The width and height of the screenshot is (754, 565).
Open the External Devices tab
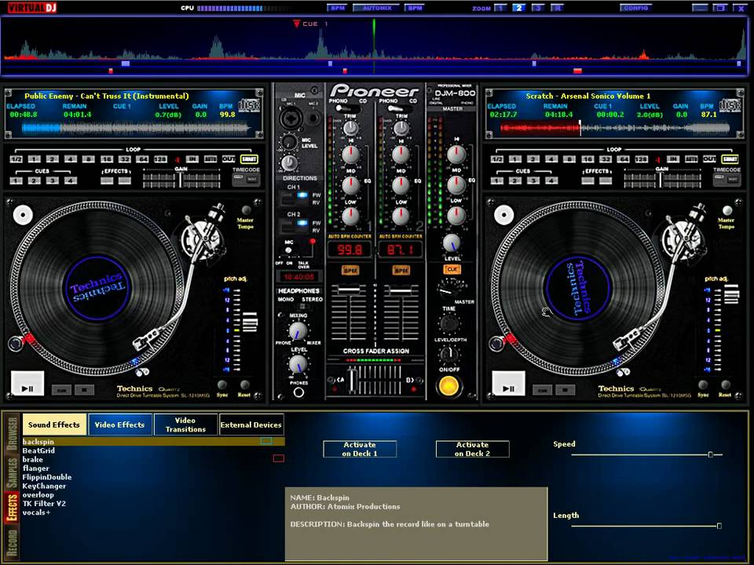(251, 425)
